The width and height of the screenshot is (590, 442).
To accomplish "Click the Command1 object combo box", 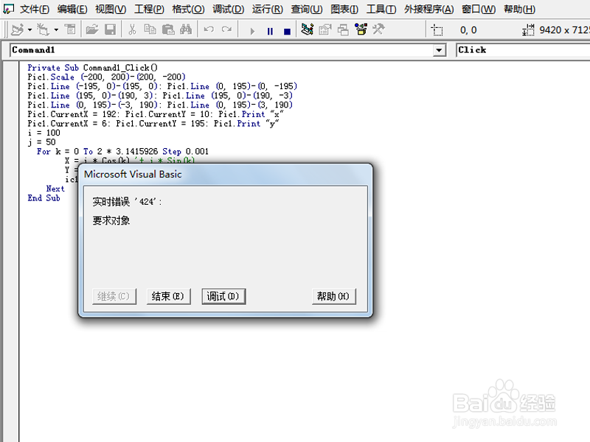I will (x=228, y=50).
